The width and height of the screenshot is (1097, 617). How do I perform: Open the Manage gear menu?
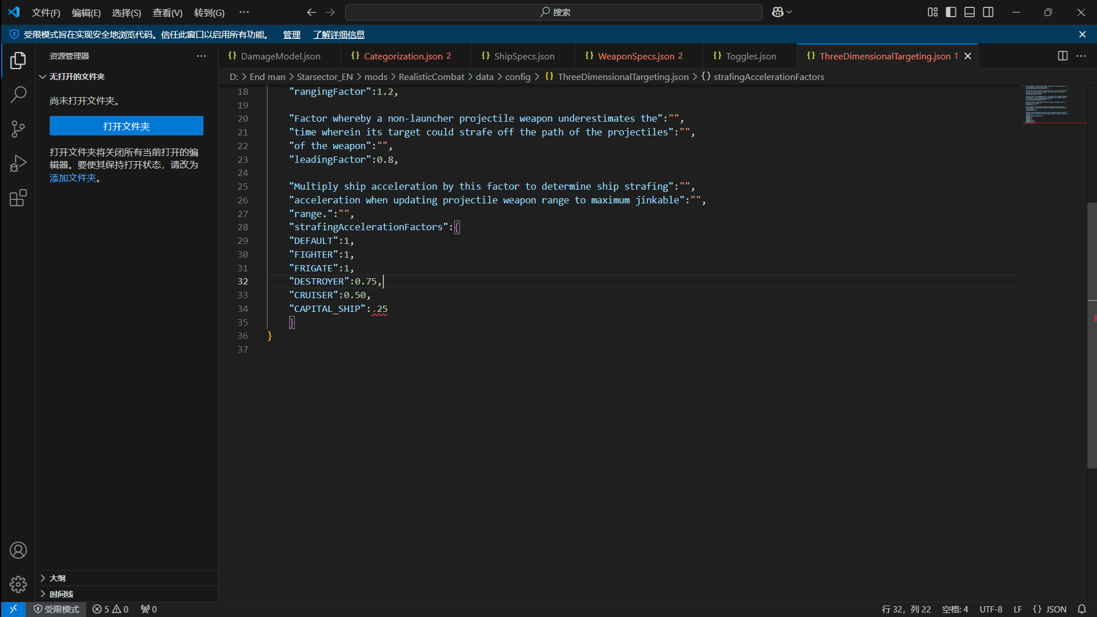[x=18, y=584]
